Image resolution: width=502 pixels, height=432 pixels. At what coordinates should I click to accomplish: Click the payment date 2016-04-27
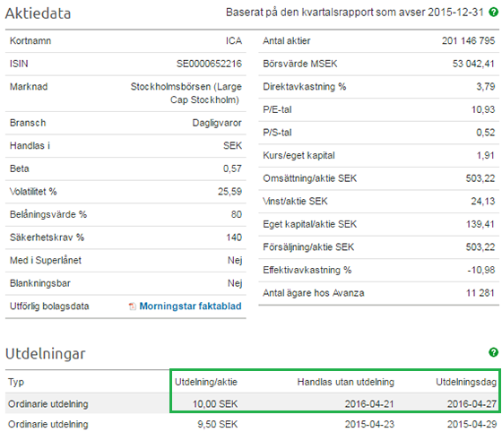click(472, 404)
